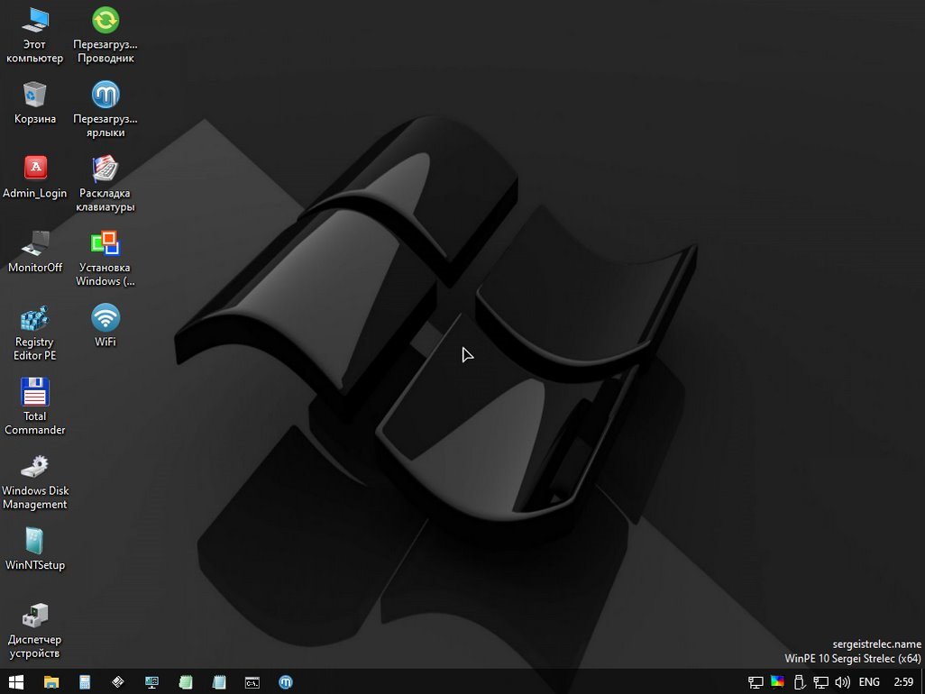
Task: Open the Корзина recycle bin icon
Action: click(x=35, y=95)
